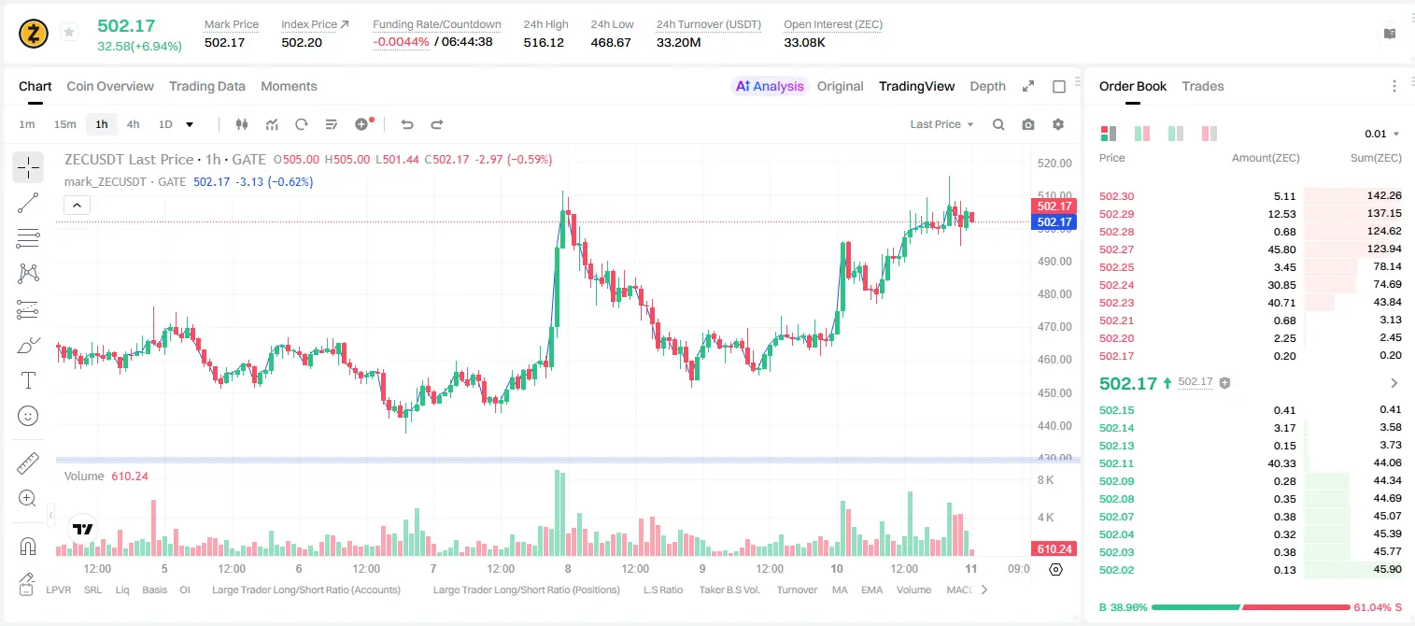This screenshot has width=1415, height=626.
Task: Click the AI Analysis button
Action: pos(770,86)
